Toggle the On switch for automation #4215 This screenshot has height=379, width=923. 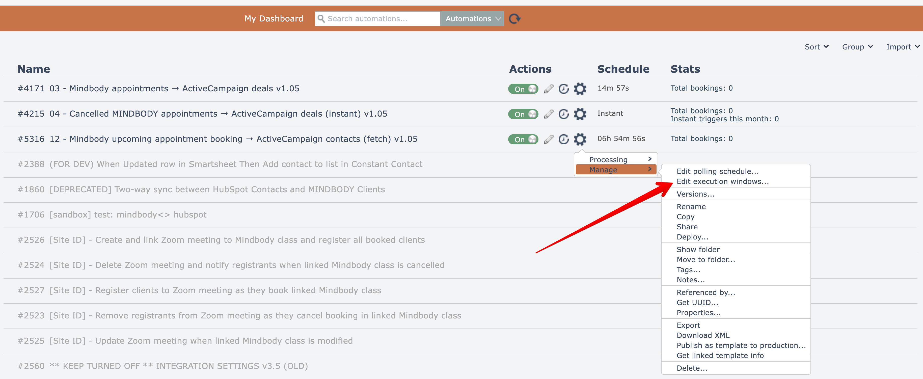click(x=523, y=114)
